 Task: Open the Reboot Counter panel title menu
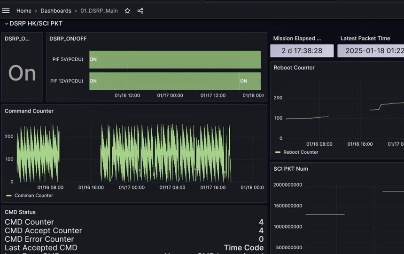(x=294, y=68)
